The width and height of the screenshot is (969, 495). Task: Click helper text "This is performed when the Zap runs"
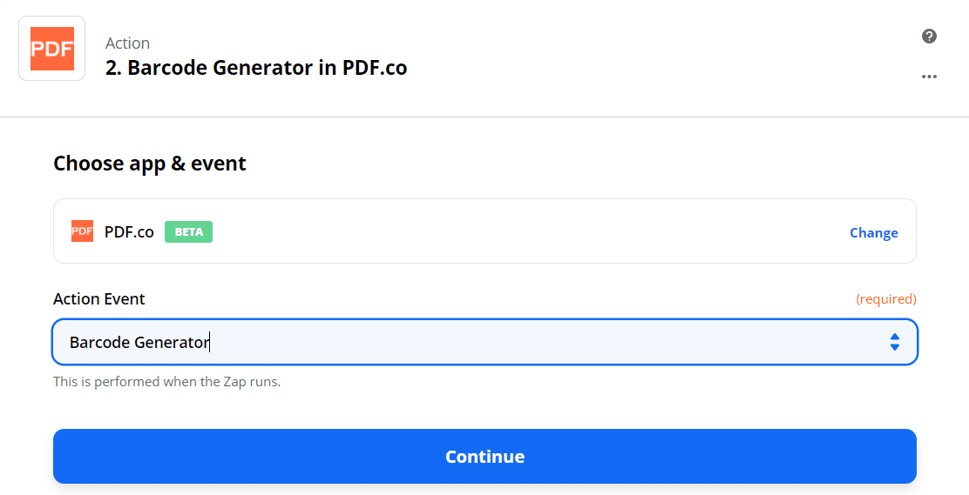[166, 381]
